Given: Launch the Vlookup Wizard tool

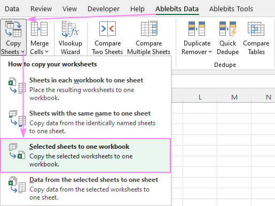Looking at the screenshot, I should tap(70, 37).
